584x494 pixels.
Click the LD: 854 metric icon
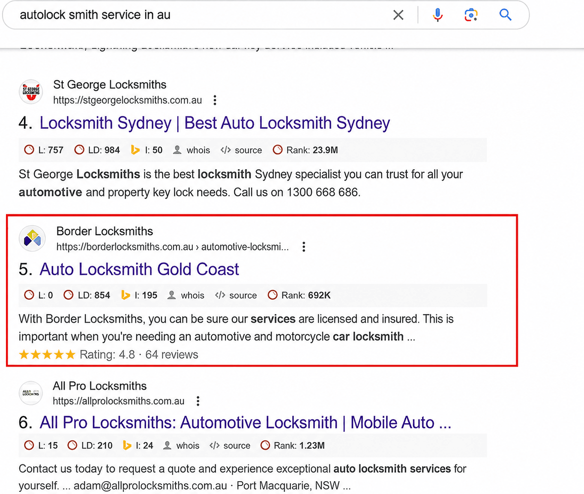click(x=69, y=295)
